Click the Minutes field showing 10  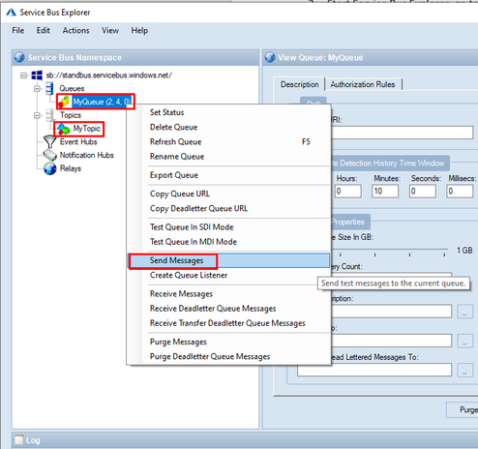[x=385, y=191]
